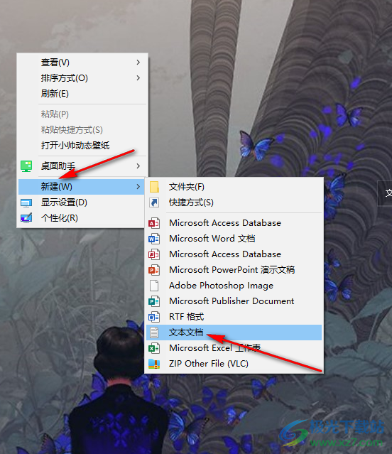Click the blank page icon beside Adobe Photoshop Image
The width and height of the screenshot is (392, 454).
[x=154, y=286]
